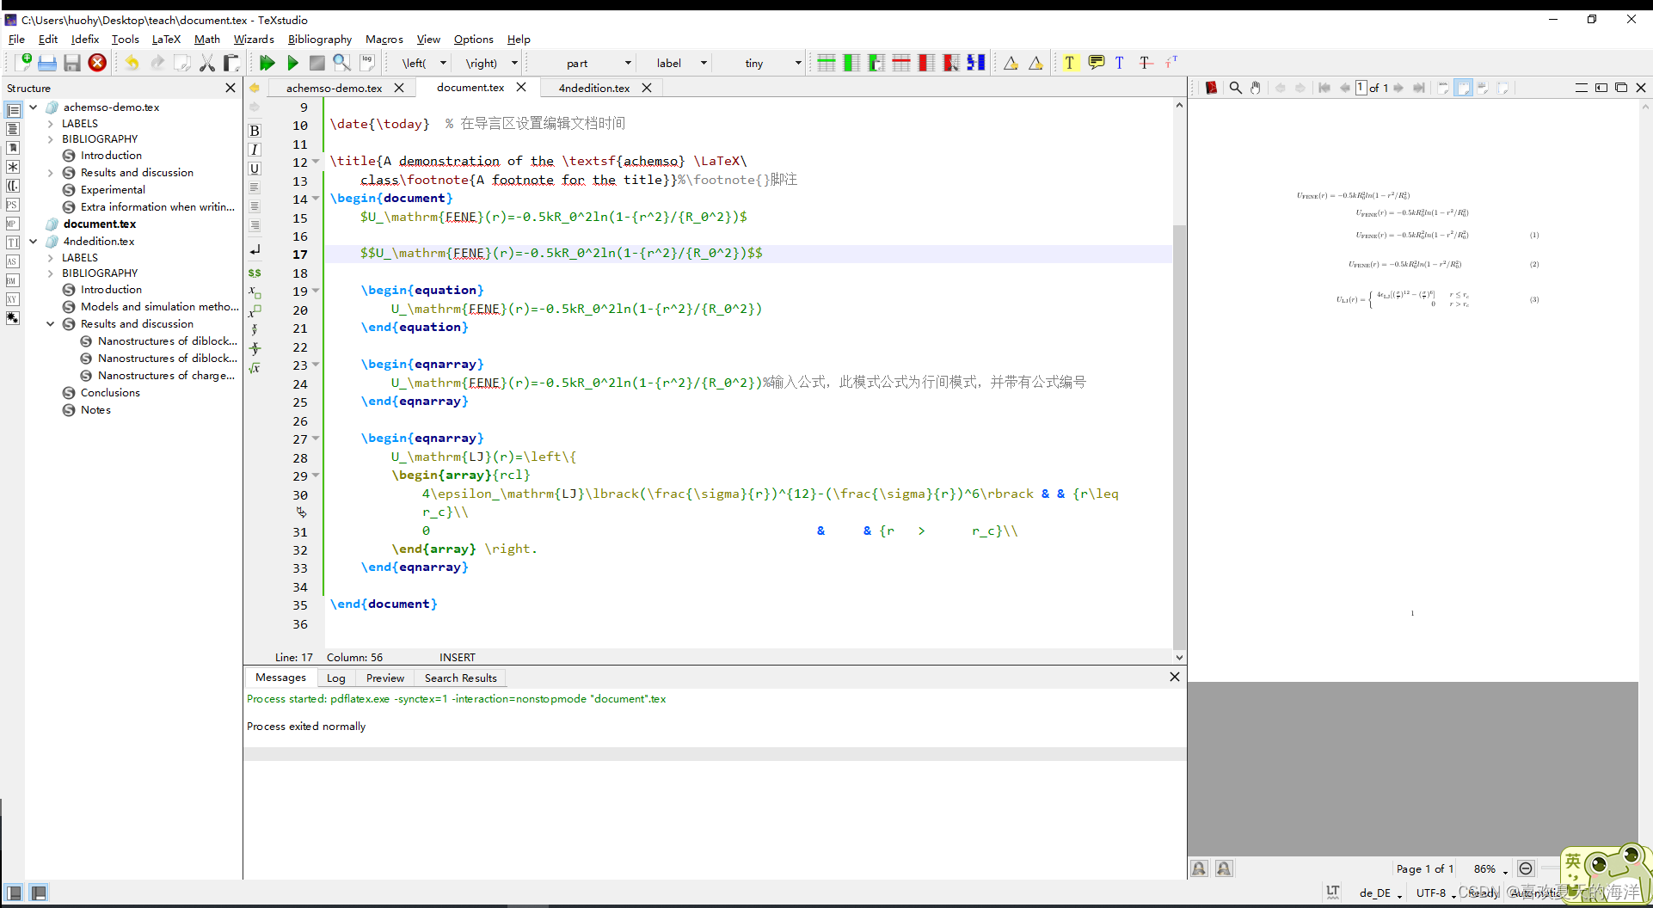Undo the last edit
1653x908 pixels.
132,63
